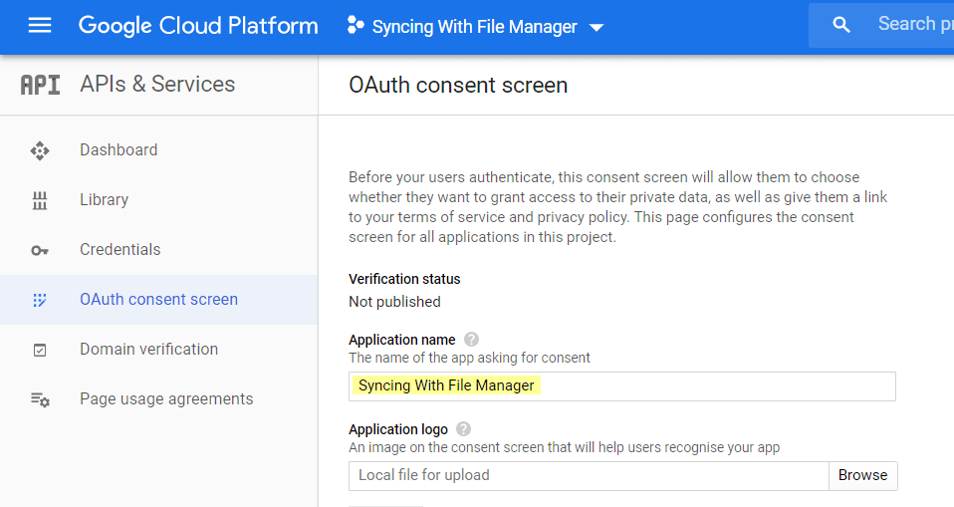Click the search magnifier icon
954x507 pixels.
[841, 26]
